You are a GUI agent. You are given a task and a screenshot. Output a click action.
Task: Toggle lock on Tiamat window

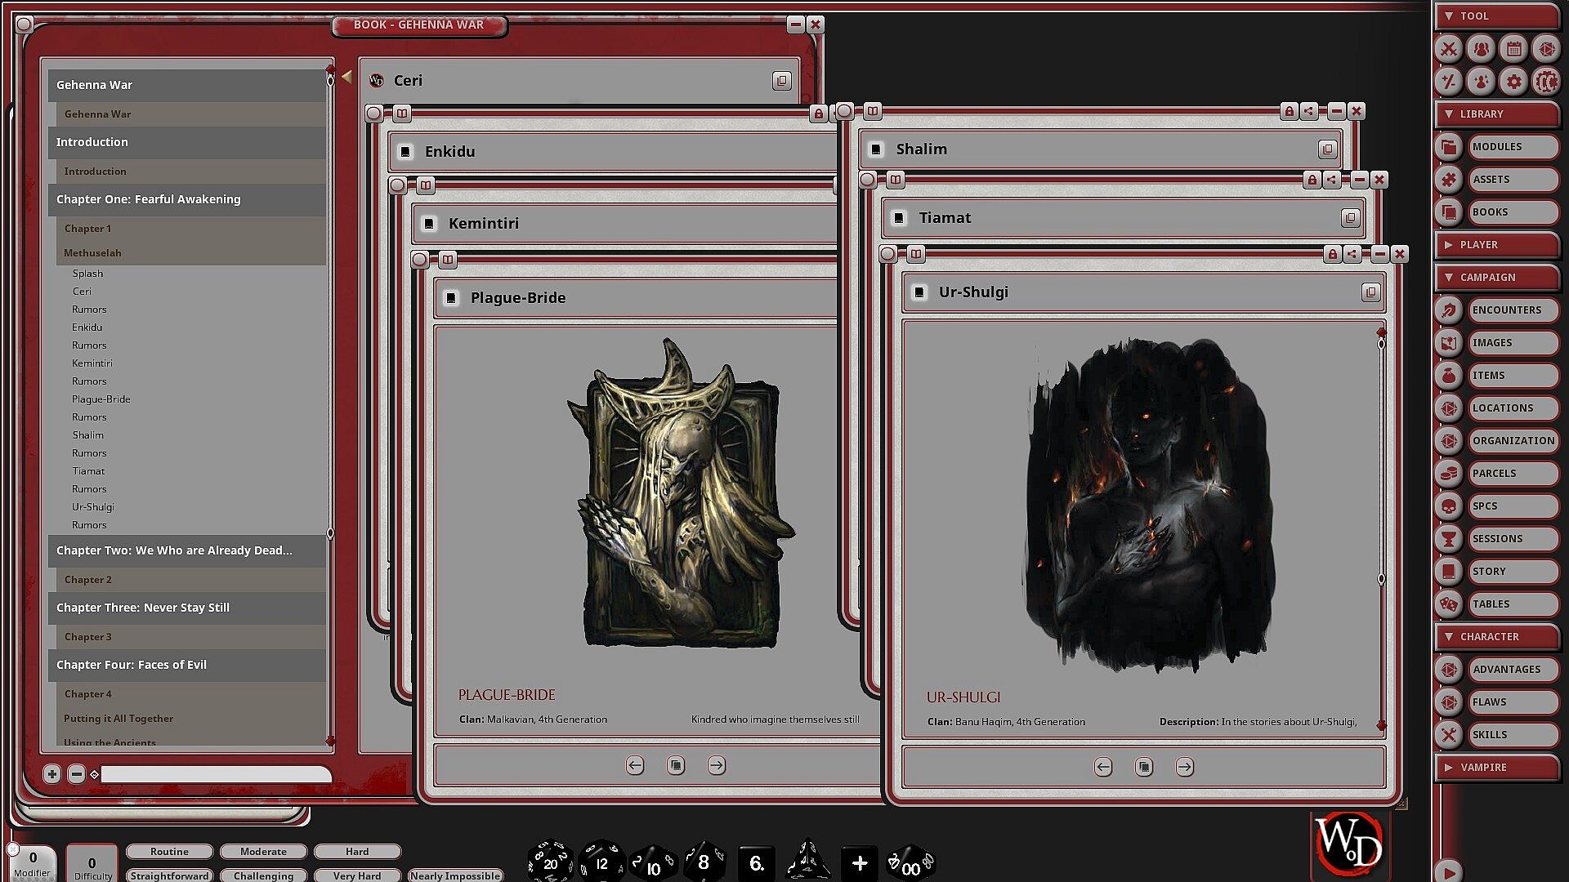(1312, 180)
